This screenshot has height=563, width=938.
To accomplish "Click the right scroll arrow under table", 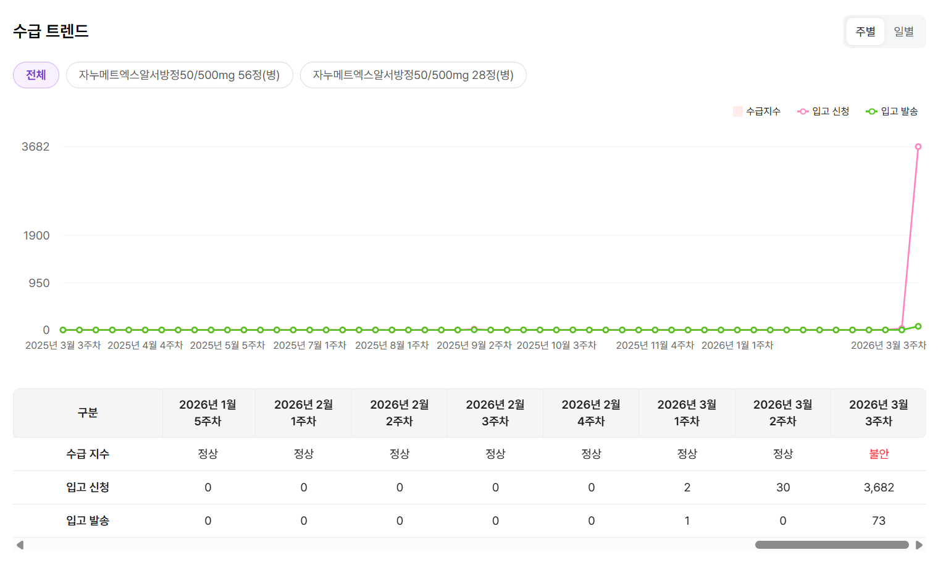I will point(919,545).
